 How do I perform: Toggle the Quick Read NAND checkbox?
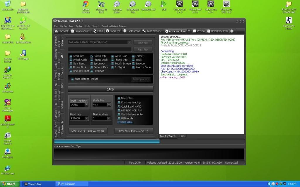pos(119,106)
